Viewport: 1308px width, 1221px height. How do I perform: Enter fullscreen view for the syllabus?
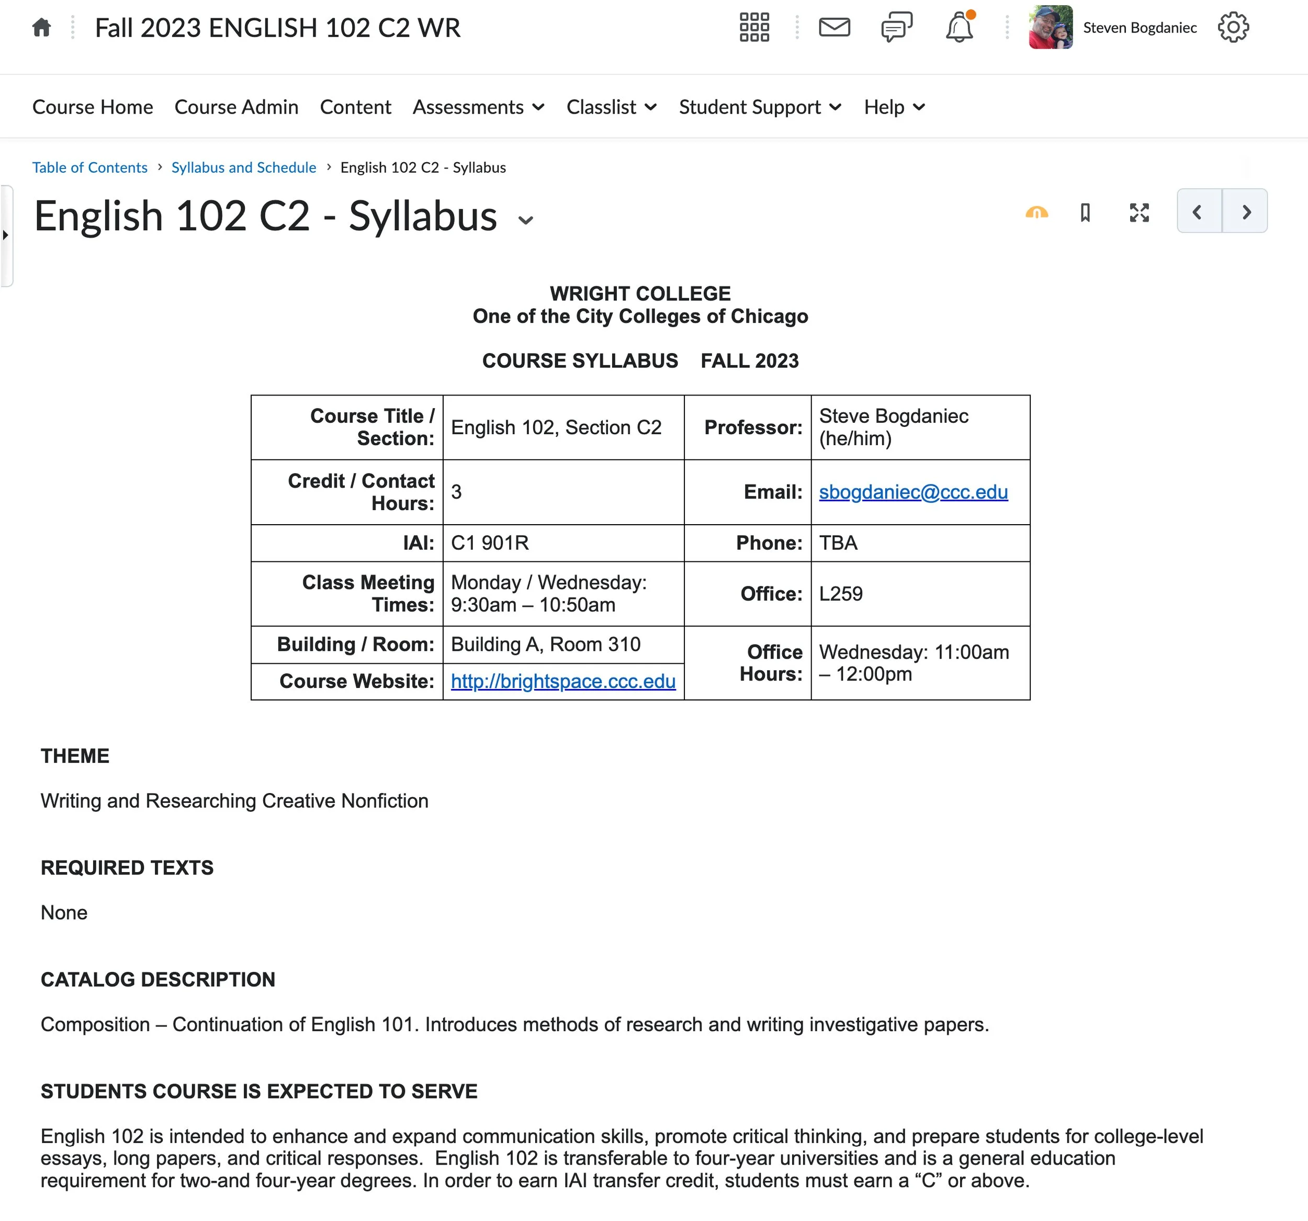[x=1139, y=212]
